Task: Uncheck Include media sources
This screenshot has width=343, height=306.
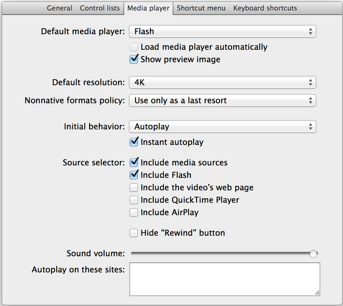Action: point(134,163)
